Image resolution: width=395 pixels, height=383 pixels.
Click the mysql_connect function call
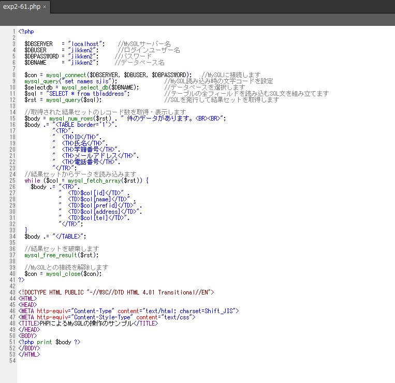point(66,75)
